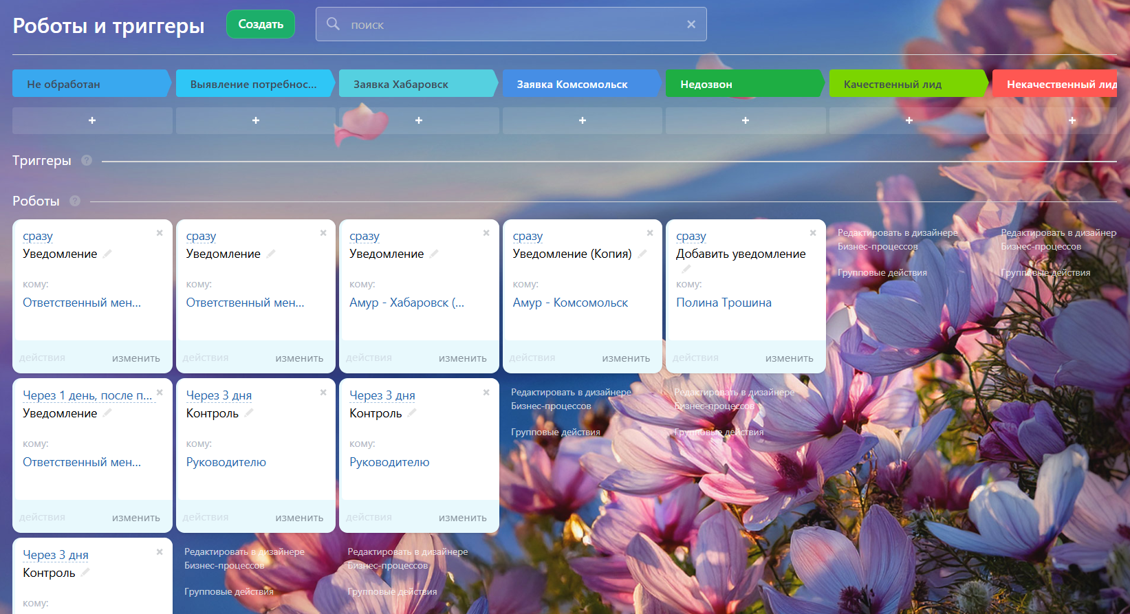The height and width of the screenshot is (614, 1130).
Task: Click изменить on Добавить уведомление robot
Action: click(x=790, y=358)
